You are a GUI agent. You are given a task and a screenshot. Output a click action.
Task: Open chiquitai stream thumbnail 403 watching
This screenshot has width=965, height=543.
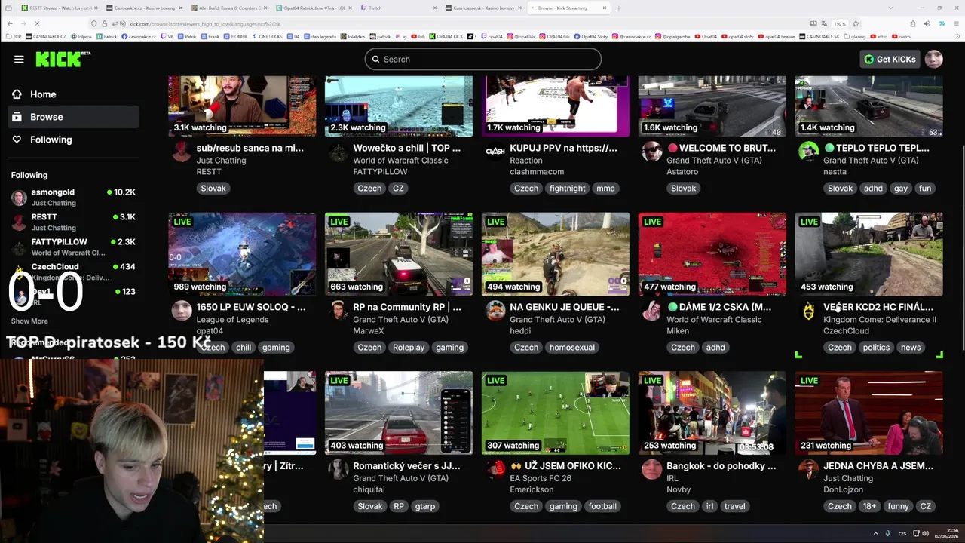coord(399,413)
